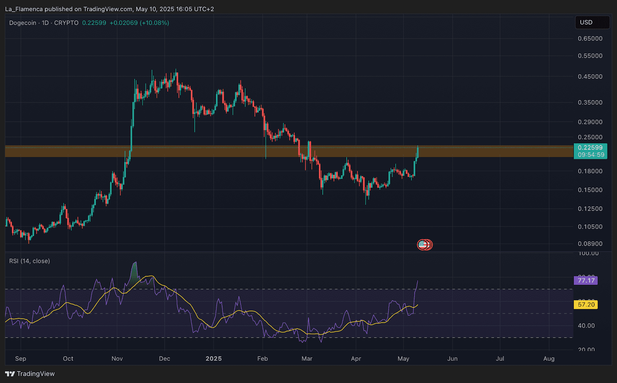
Task: Click the 2025 year label on time axis
Action: pyautogui.click(x=214, y=359)
